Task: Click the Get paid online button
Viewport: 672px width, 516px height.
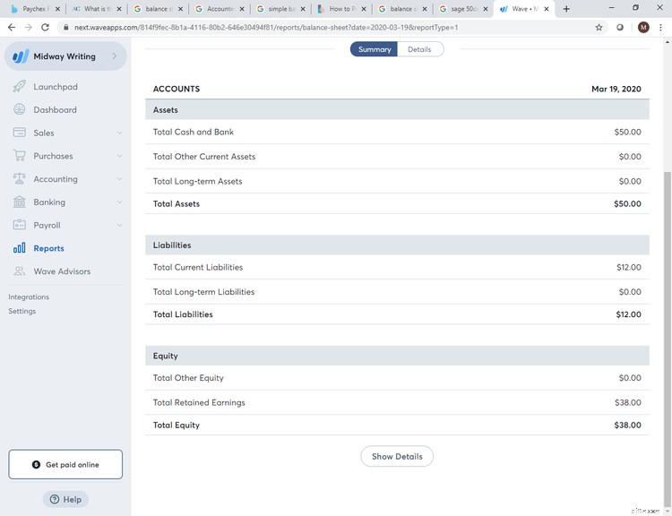Action: click(65, 465)
